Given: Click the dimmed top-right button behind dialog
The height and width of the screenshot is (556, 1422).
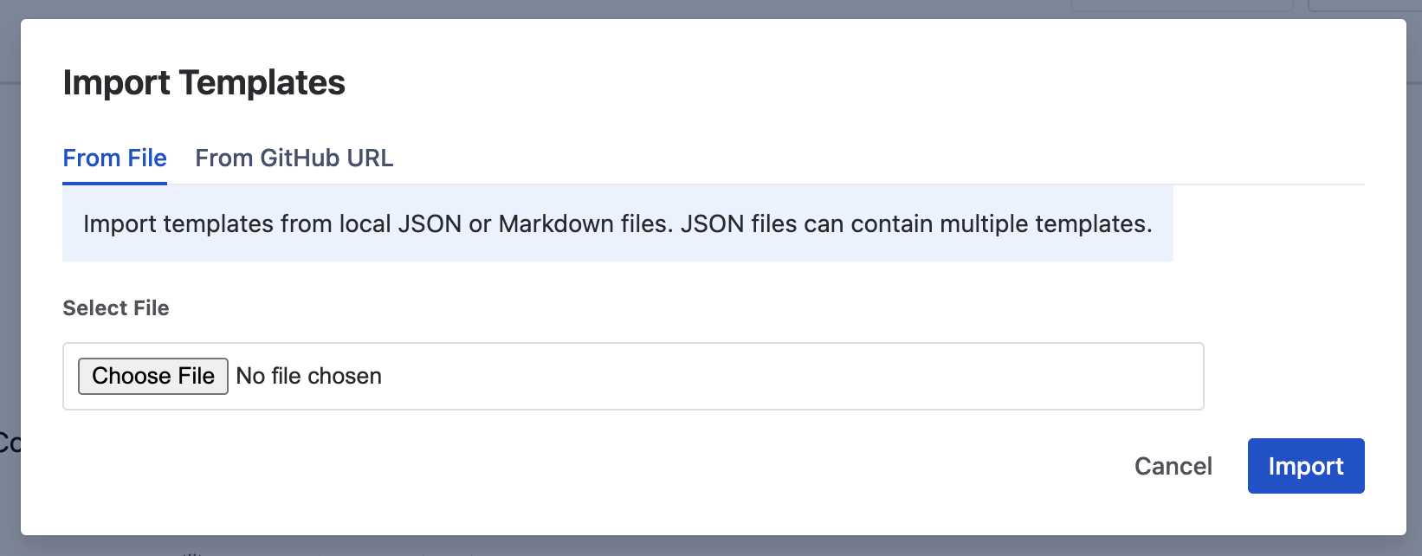Looking at the screenshot, I should [1364, 5].
